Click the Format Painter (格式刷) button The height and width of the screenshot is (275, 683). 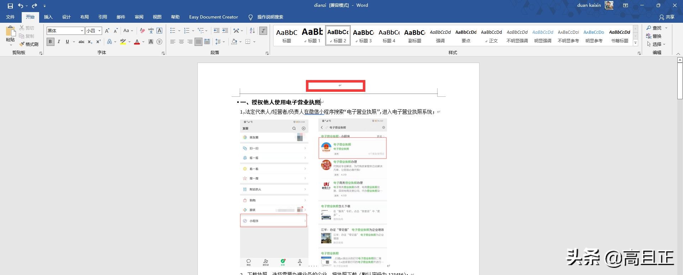29,44
